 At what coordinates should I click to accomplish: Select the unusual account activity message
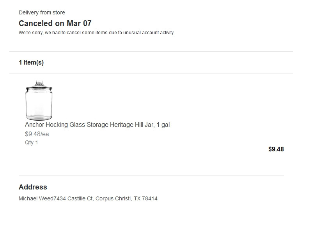point(96,33)
